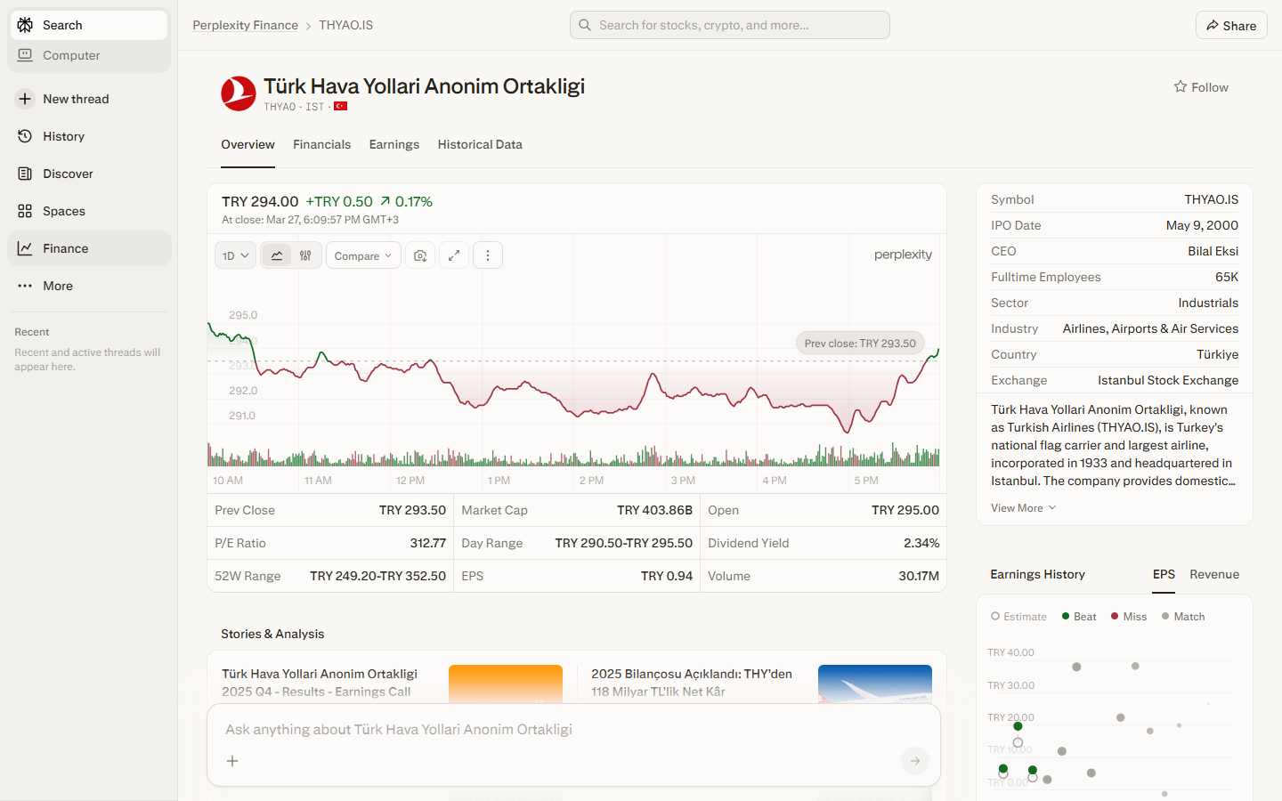
Task: Click the 52W Range TRY 249.20-TRY 352.50 value
Action: coord(377,576)
